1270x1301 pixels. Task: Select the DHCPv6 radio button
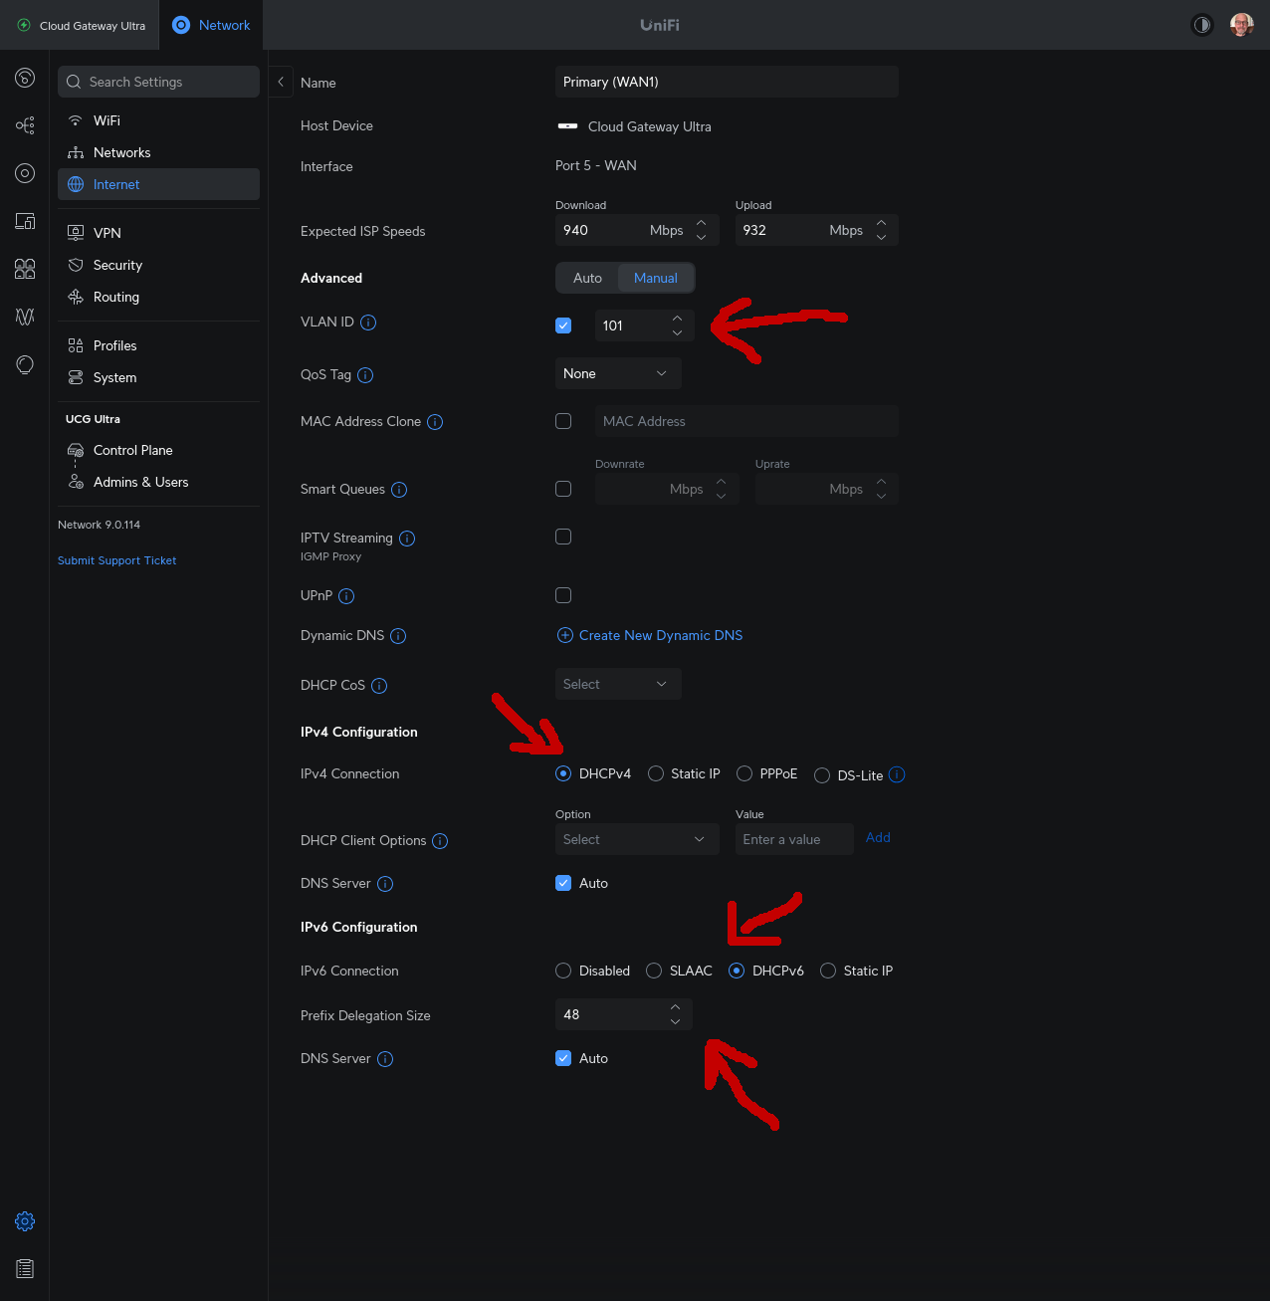tap(737, 971)
